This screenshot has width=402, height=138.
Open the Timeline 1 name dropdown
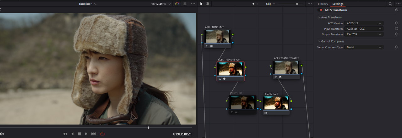(87, 4)
